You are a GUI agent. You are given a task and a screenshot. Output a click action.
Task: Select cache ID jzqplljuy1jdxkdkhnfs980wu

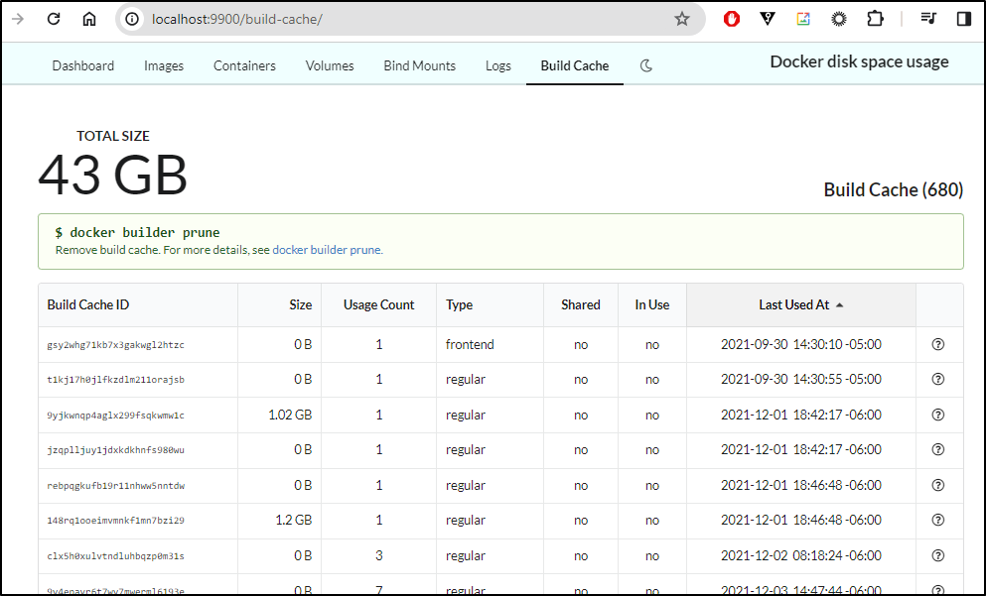coord(116,450)
